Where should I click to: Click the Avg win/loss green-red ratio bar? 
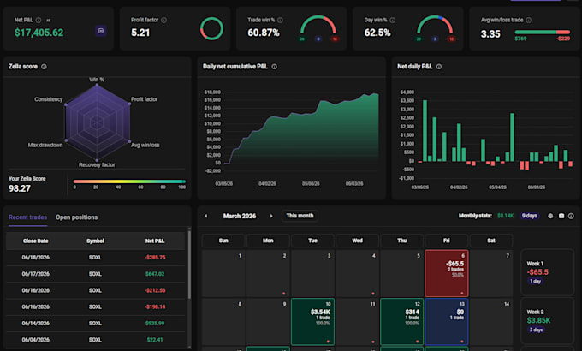543,32
